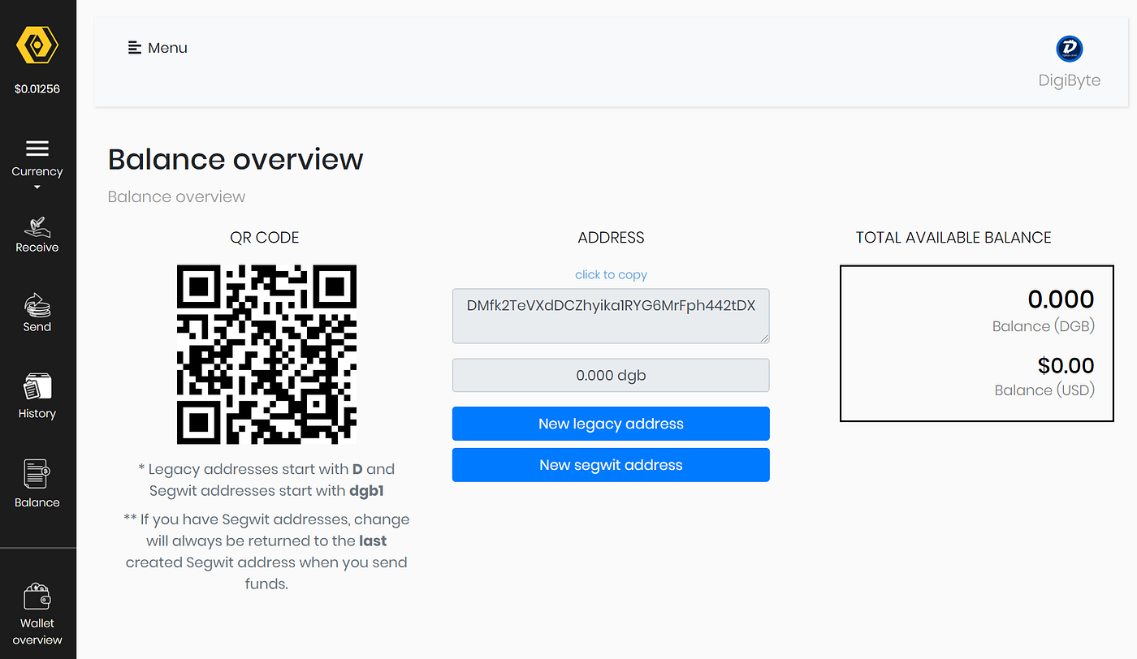Open the Balance document icon
This screenshot has height=659, width=1137.
(37, 474)
